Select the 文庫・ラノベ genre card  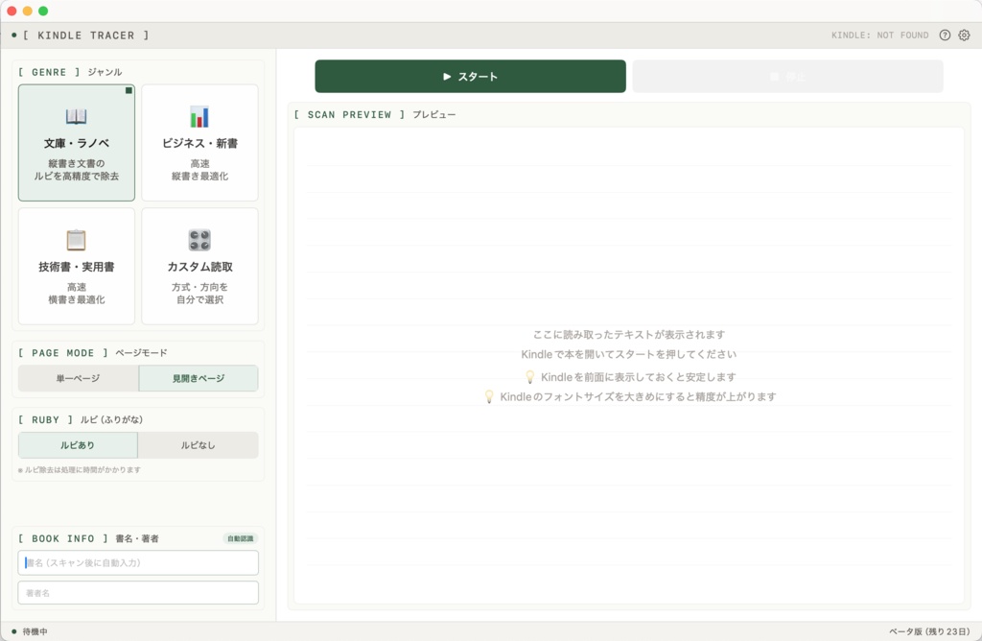tap(77, 143)
